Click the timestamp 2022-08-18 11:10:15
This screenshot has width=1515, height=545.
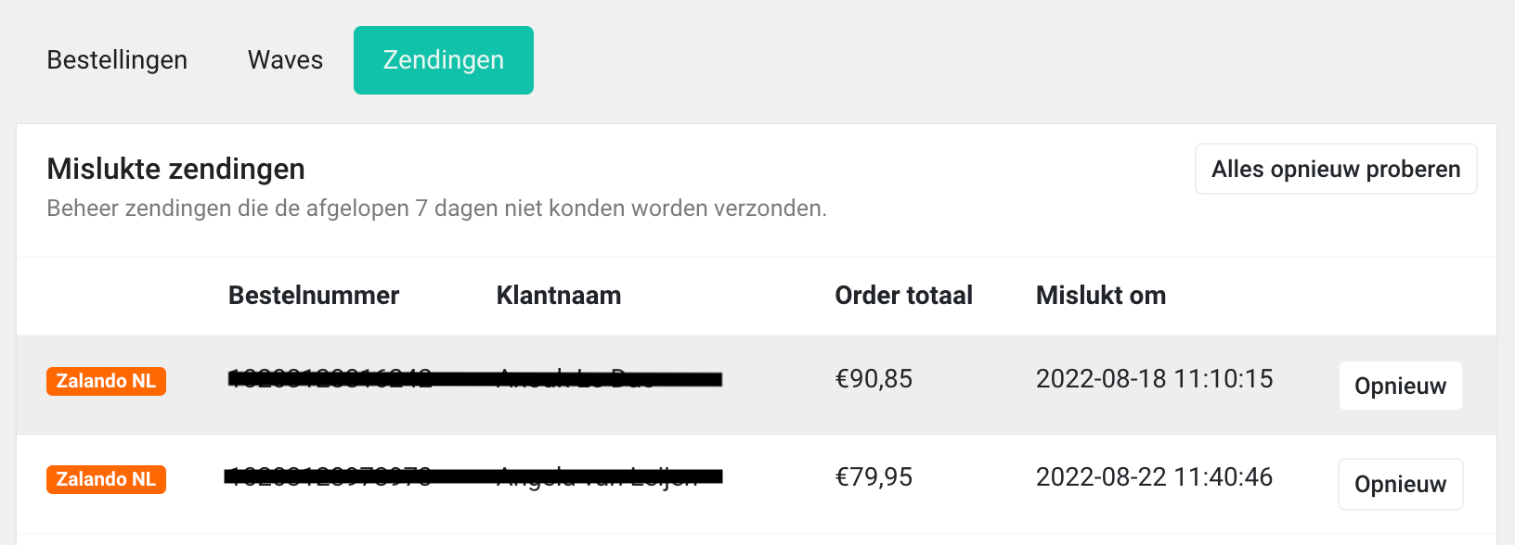pos(1154,379)
